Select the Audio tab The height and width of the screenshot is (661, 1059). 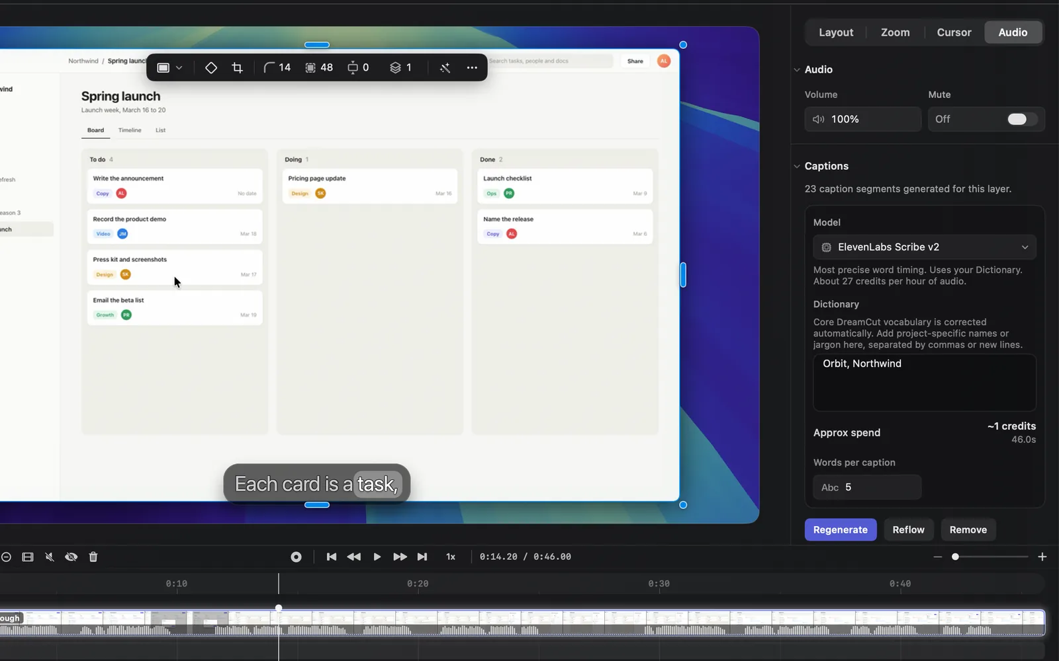click(x=1013, y=32)
